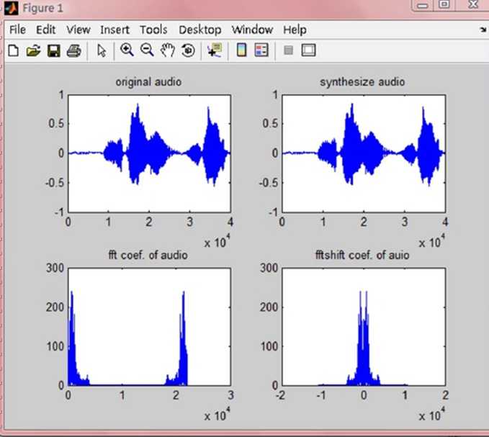Screen dimensions: 489x437
Task: Insert a legend with toolbar icon
Action: tap(261, 50)
